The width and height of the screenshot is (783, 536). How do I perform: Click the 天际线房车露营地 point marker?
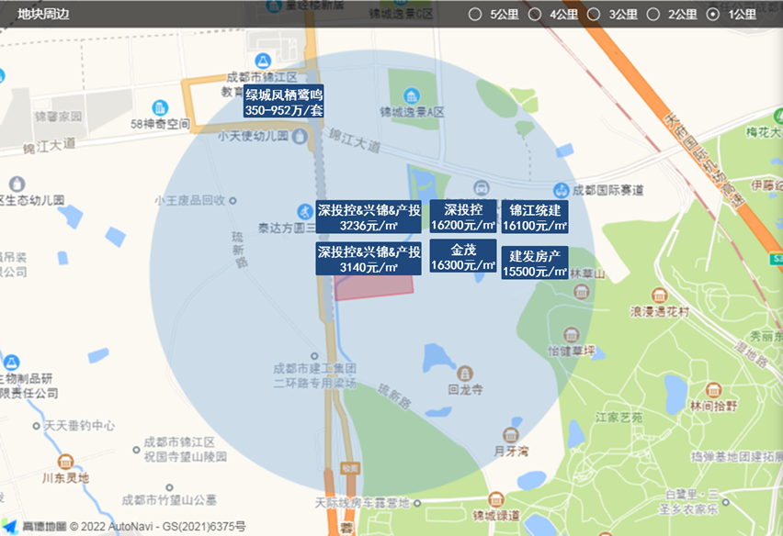click(x=417, y=503)
